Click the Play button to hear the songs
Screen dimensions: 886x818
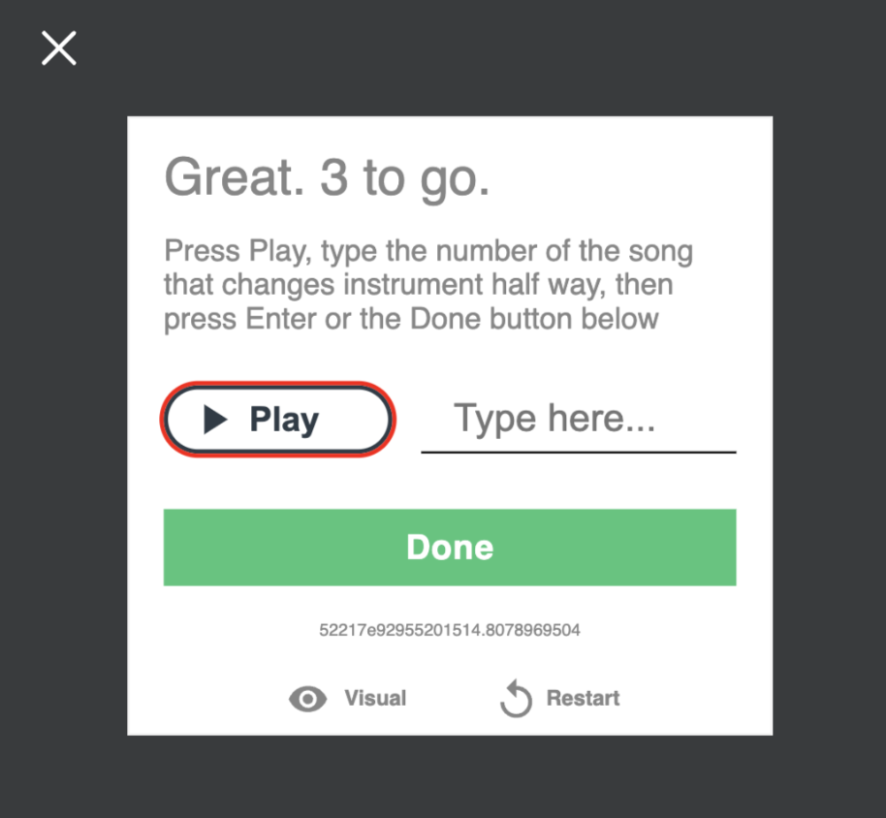click(x=278, y=419)
